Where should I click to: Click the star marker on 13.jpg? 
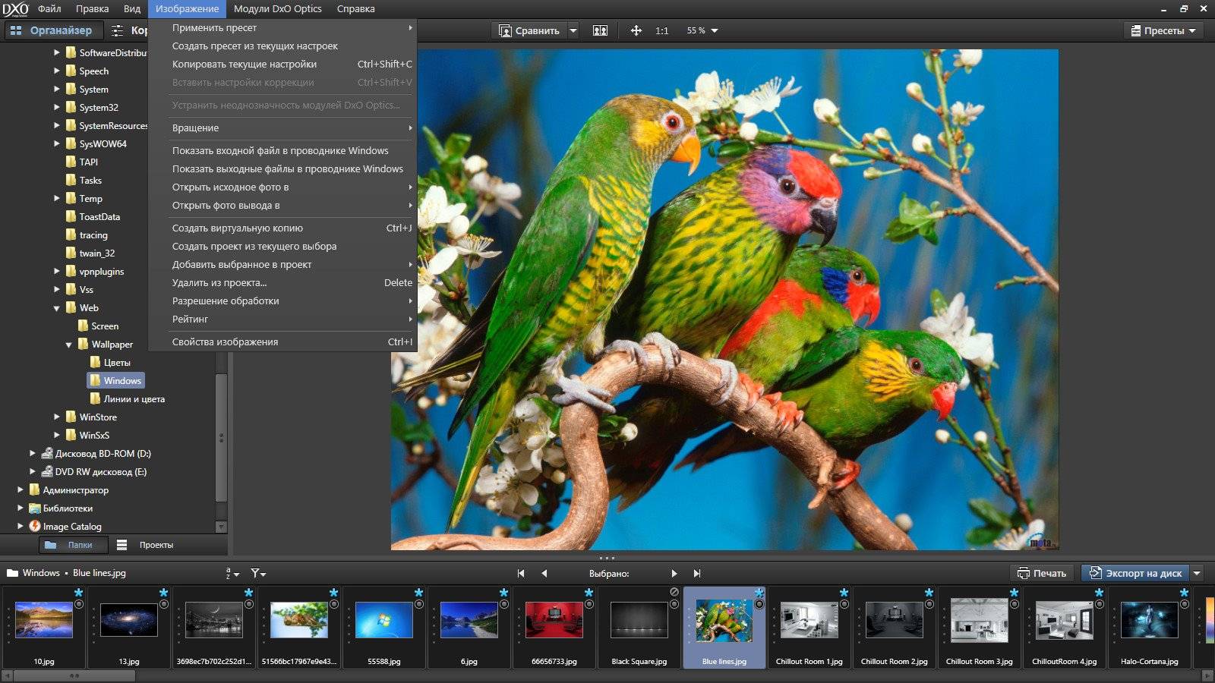pyautogui.click(x=163, y=593)
